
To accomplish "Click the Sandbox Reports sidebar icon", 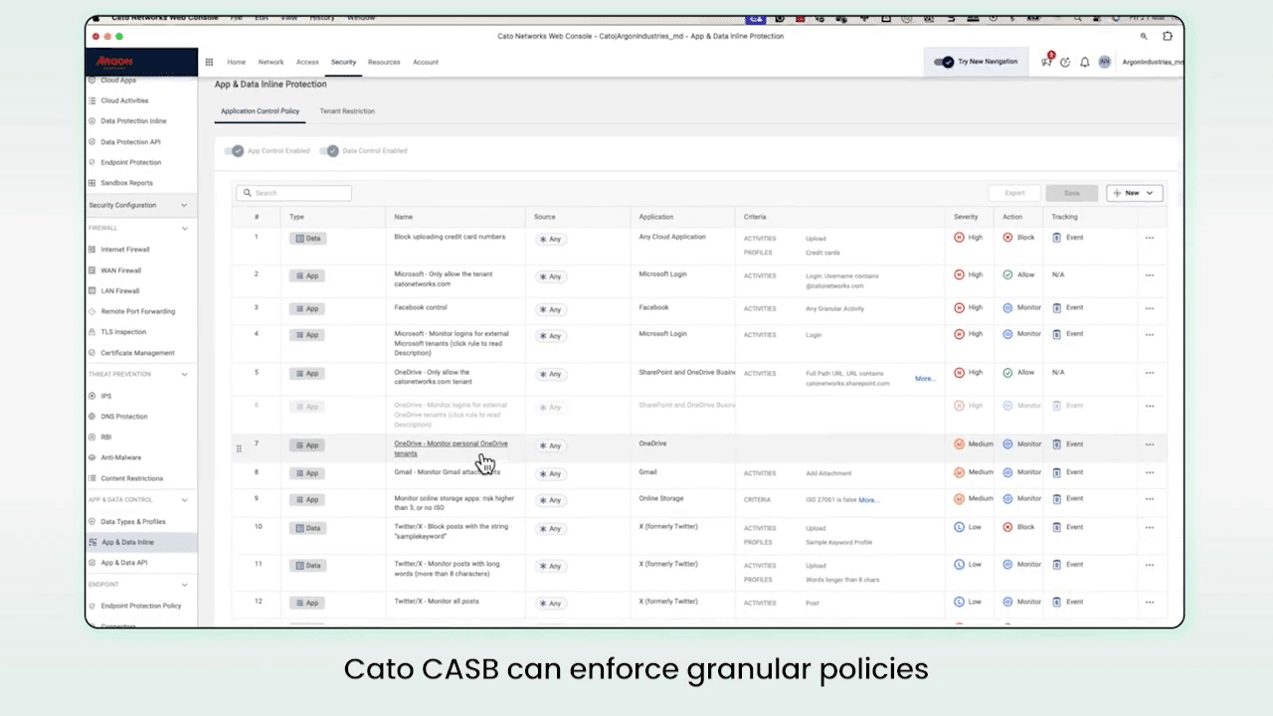I will [92, 183].
